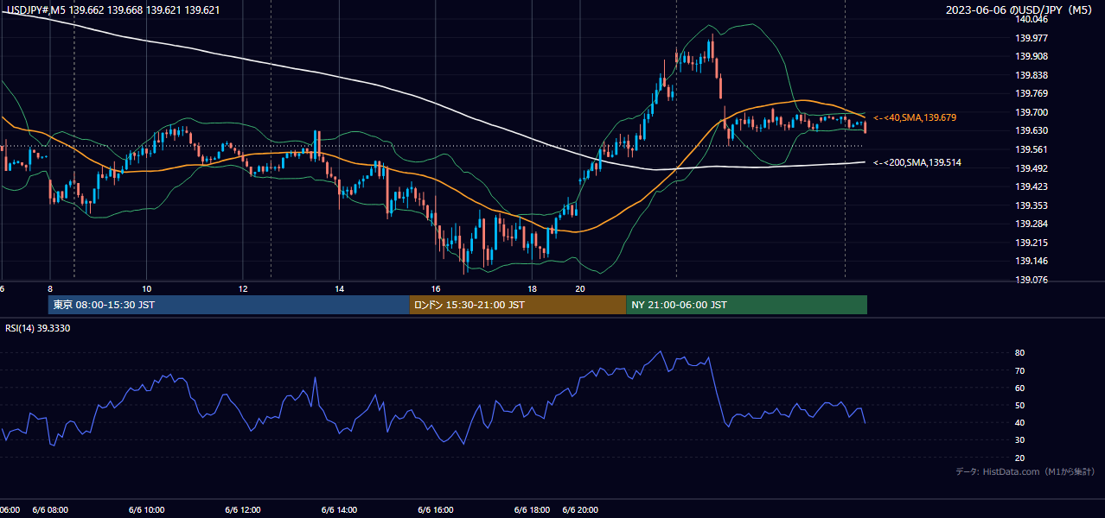Click RSI scale value 80
1105x518 pixels.
click(x=1019, y=353)
